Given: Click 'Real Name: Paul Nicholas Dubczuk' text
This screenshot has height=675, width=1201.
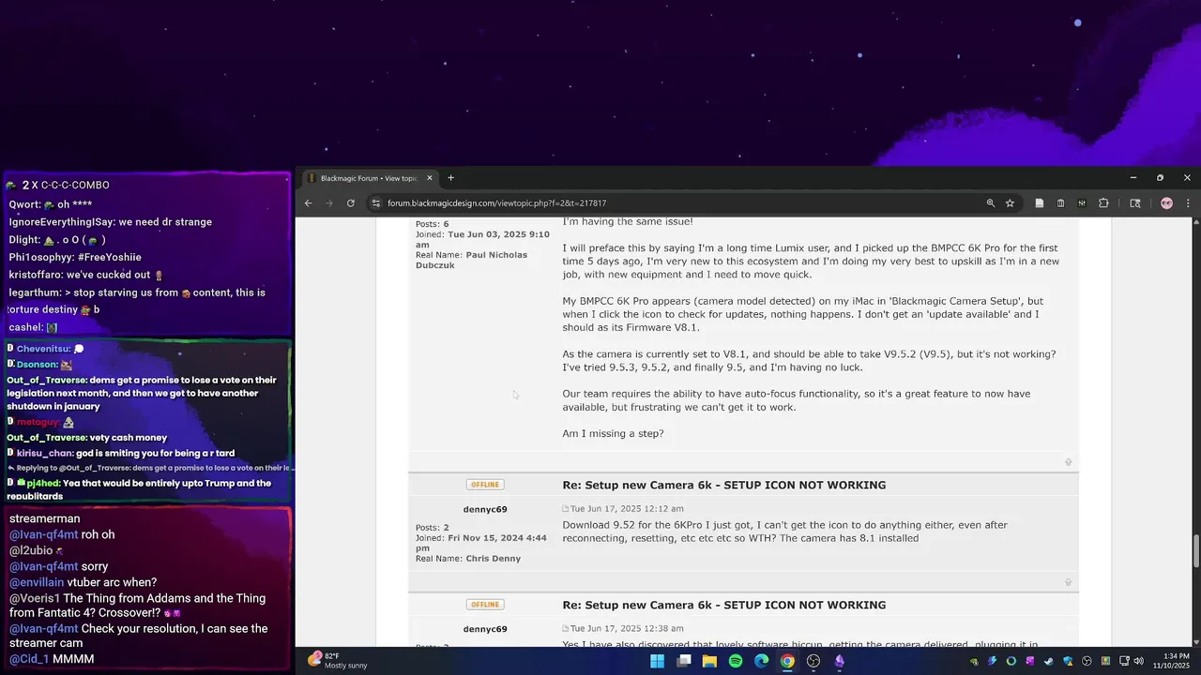Looking at the screenshot, I should click(471, 260).
